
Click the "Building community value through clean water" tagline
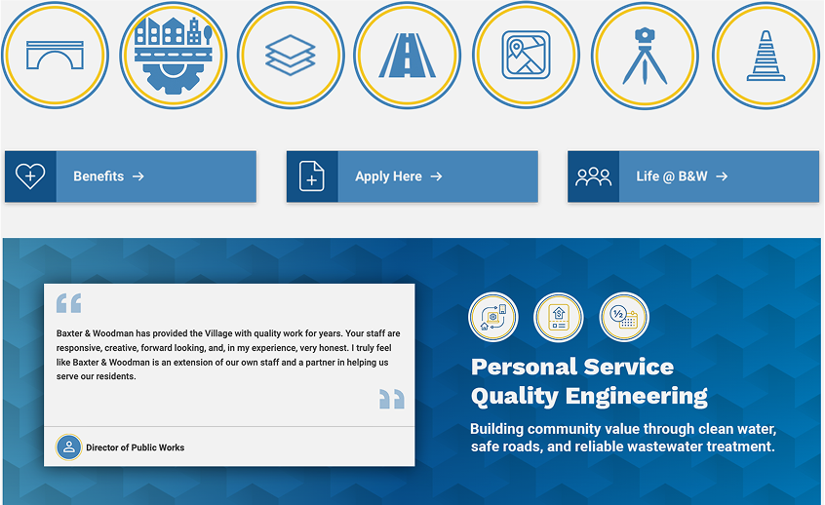[x=623, y=438]
